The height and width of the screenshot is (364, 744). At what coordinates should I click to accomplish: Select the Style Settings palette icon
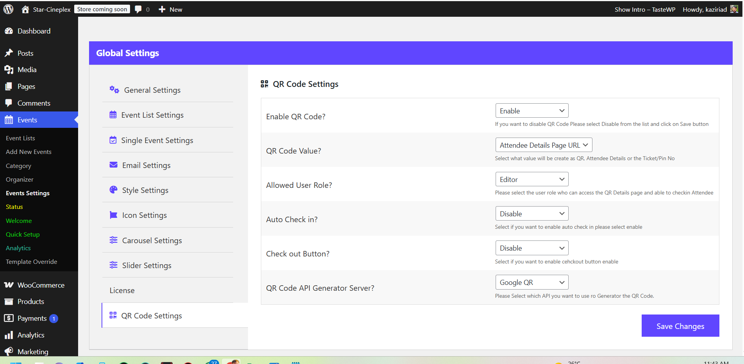pos(114,190)
